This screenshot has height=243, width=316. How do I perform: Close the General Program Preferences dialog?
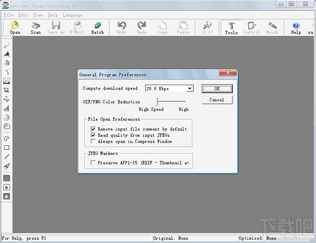click(x=228, y=72)
